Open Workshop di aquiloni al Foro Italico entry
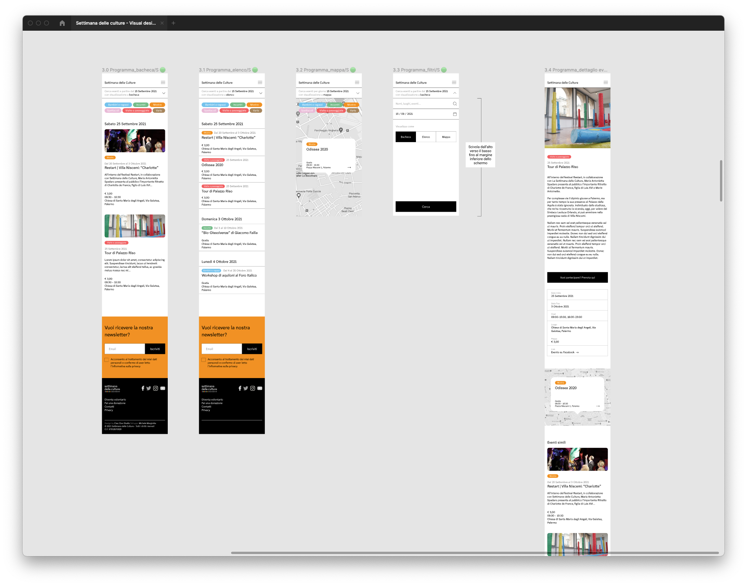 coord(232,280)
